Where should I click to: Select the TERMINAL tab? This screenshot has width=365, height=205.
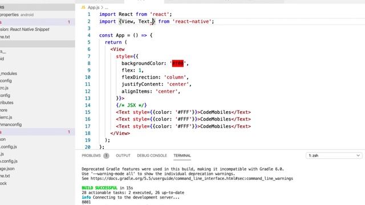coord(182,155)
